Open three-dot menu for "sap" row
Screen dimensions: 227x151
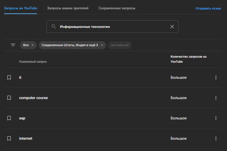coord(216,118)
